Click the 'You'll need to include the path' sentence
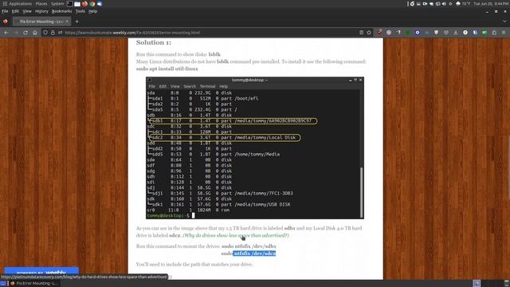 coord(194,265)
